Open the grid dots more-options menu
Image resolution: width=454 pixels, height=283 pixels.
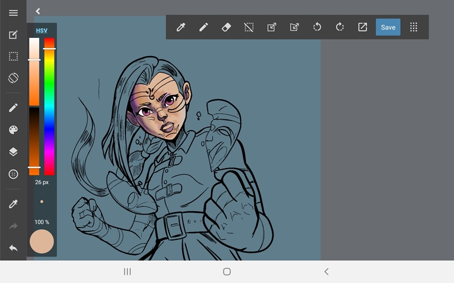click(414, 27)
